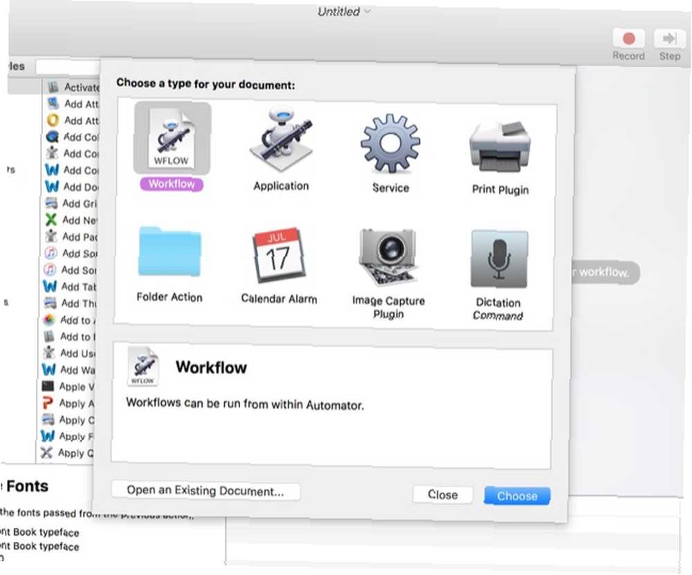692x575 pixels.
Task: Click Open an Existing Document button
Action: point(206,491)
